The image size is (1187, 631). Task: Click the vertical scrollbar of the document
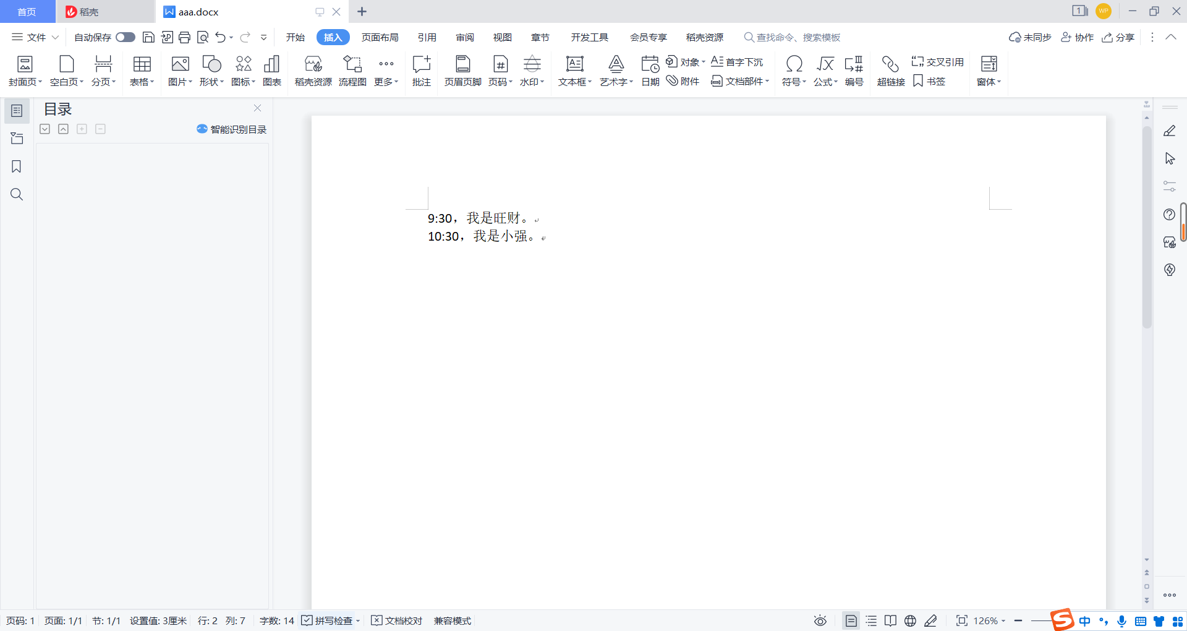[1147, 227]
